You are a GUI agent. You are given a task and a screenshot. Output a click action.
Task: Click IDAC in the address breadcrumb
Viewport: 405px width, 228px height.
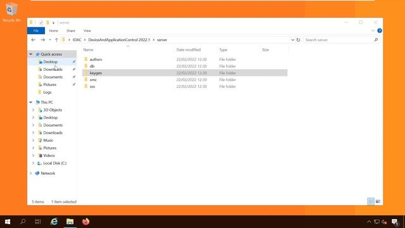(x=77, y=40)
